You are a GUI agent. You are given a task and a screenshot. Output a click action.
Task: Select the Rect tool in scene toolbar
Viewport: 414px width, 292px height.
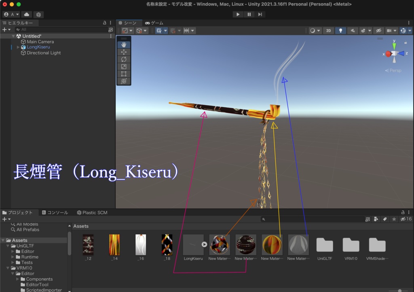pyautogui.click(x=124, y=74)
